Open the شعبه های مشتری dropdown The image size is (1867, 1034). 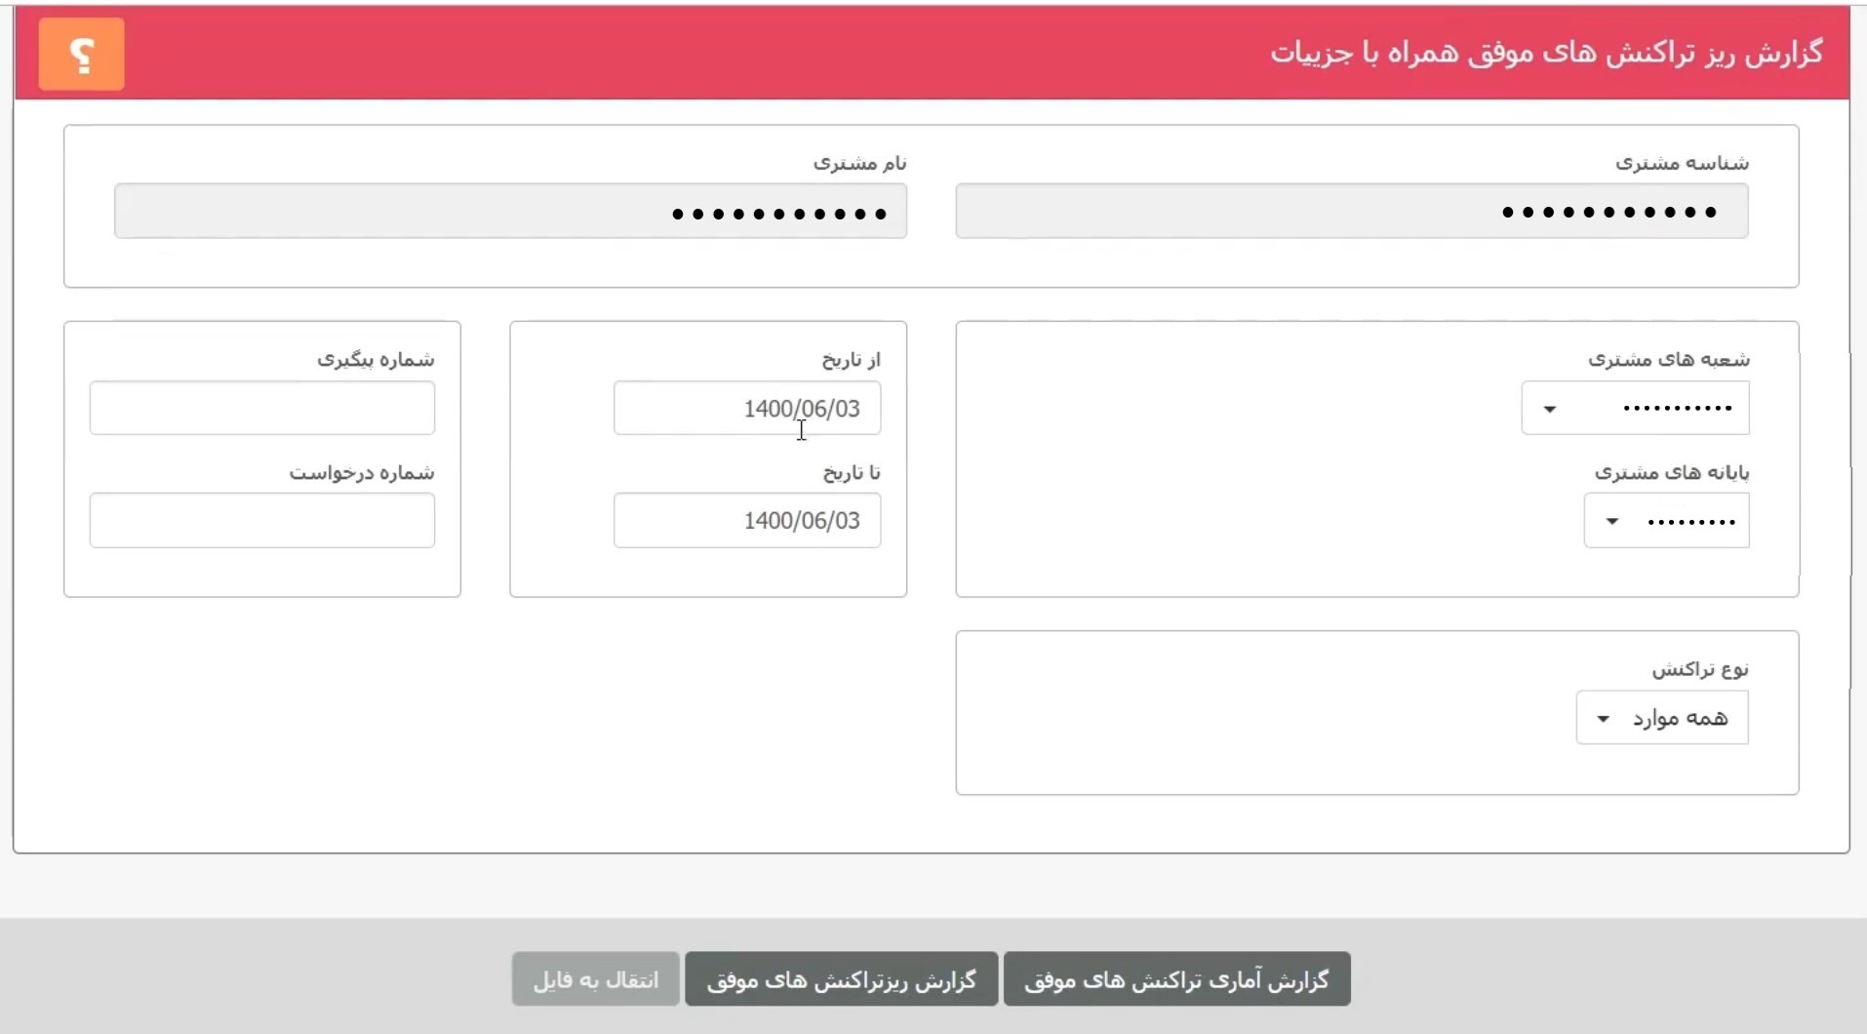(1635, 408)
